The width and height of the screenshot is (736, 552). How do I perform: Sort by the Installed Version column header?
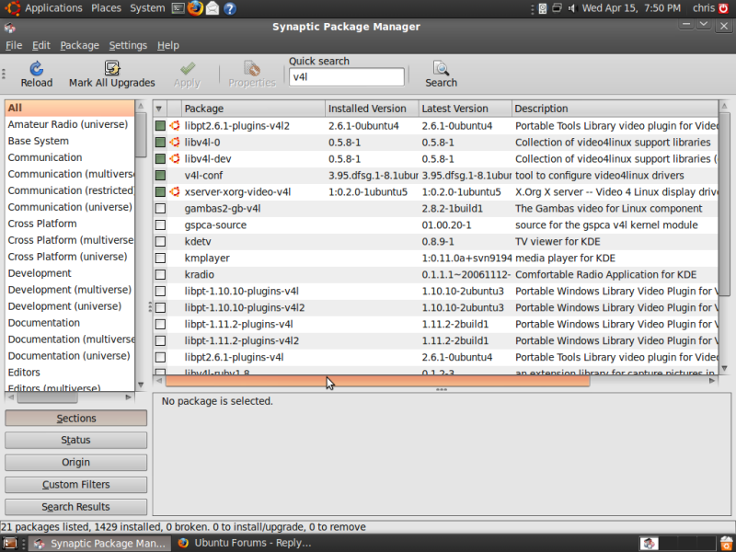coord(372,109)
